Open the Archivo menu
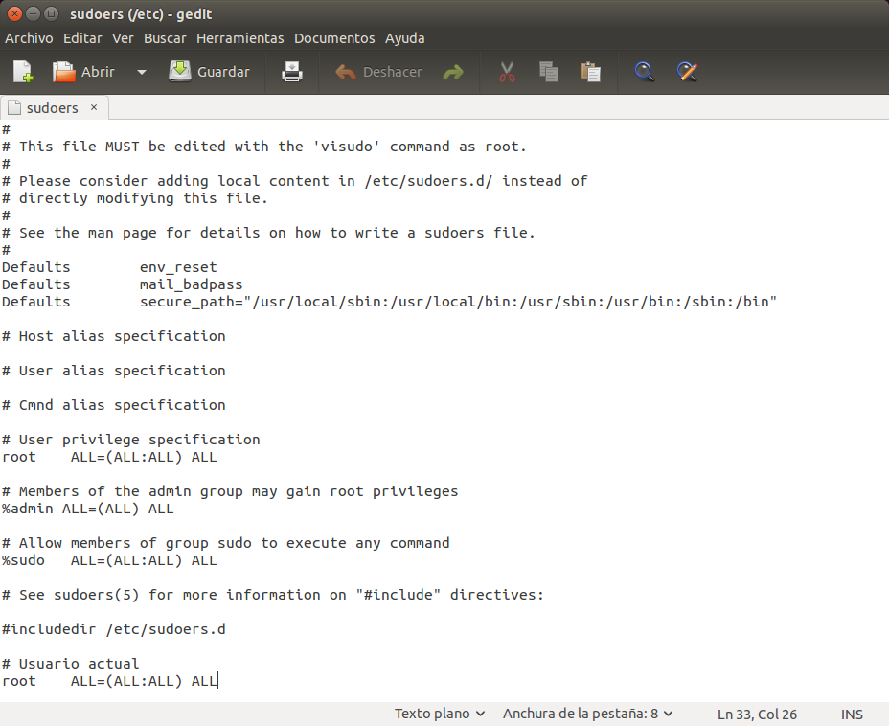Image resolution: width=889 pixels, height=726 pixels. [x=29, y=38]
